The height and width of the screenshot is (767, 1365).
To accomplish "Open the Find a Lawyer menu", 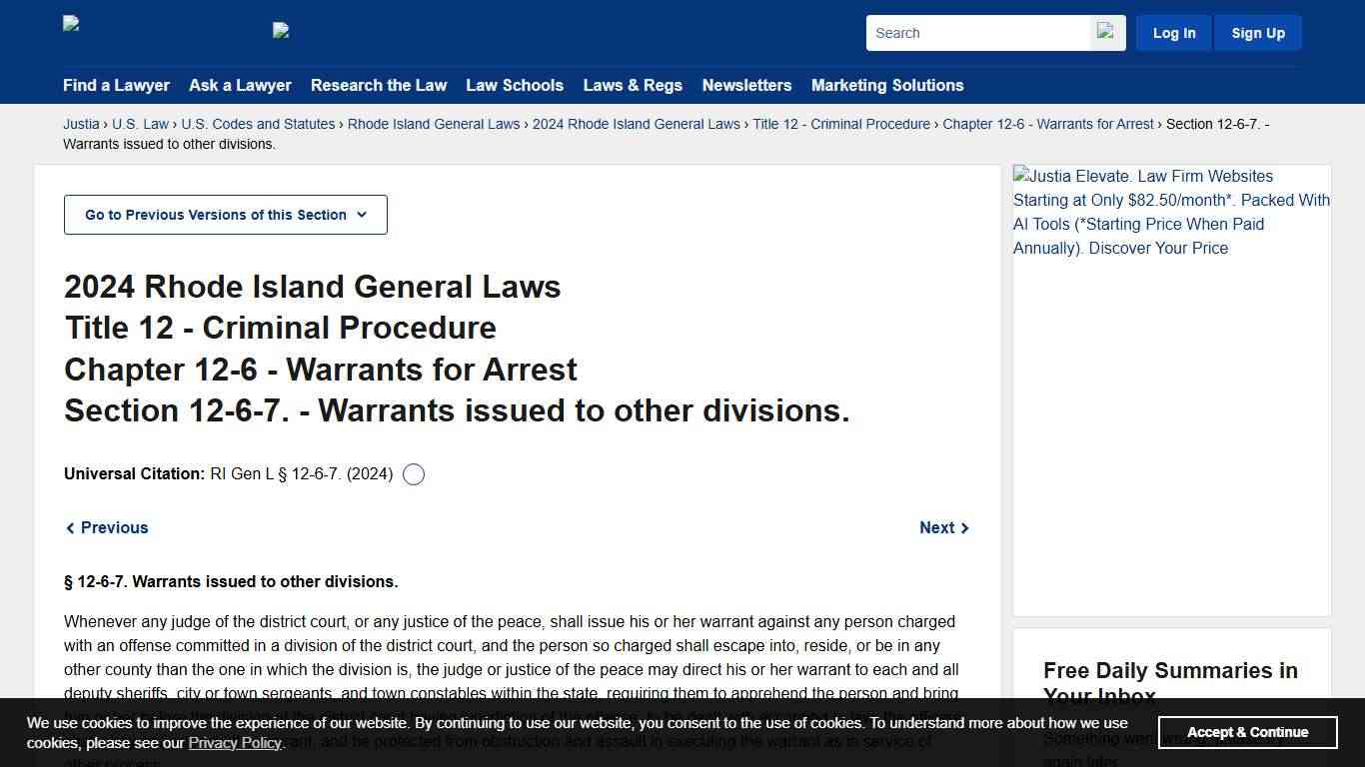I will pos(116,86).
